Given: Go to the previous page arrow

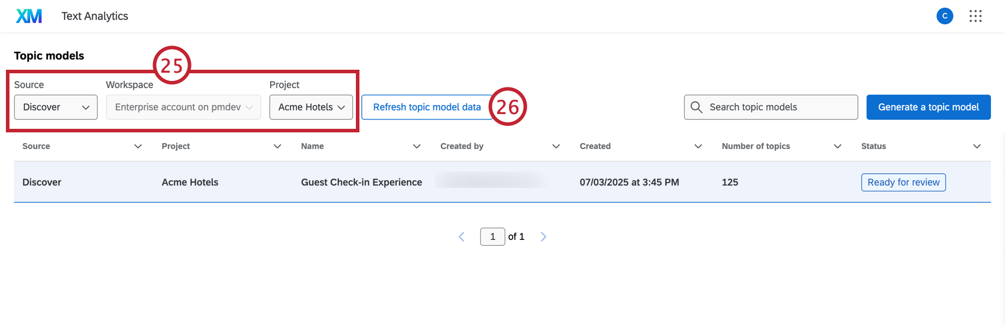Looking at the screenshot, I should [x=462, y=237].
